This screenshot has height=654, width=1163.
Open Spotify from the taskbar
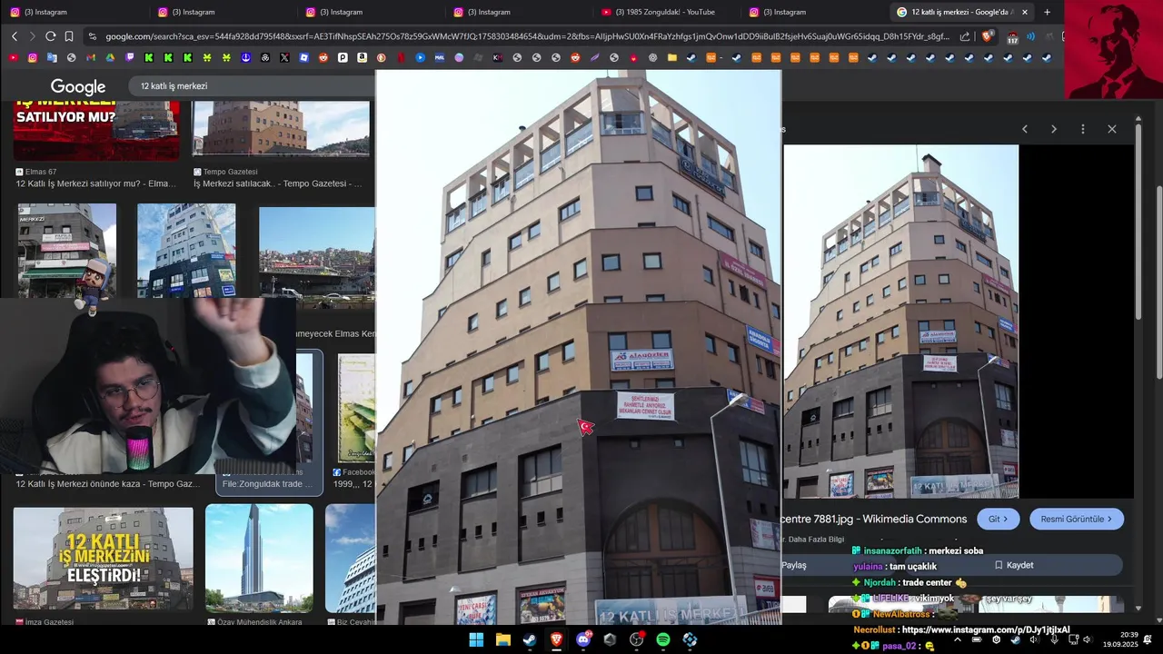pyautogui.click(x=663, y=639)
